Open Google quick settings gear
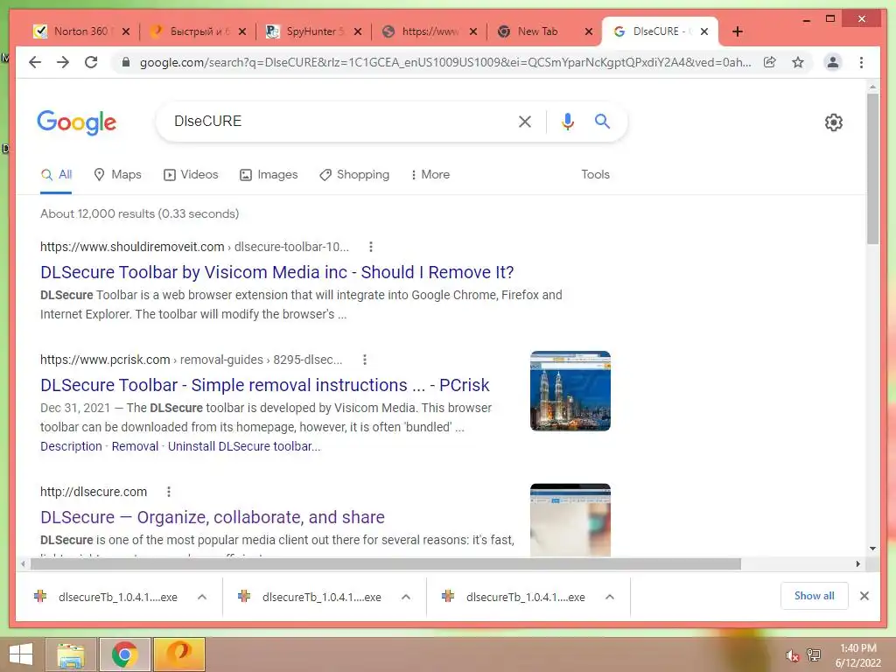896x672 pixels. (834, 122)
